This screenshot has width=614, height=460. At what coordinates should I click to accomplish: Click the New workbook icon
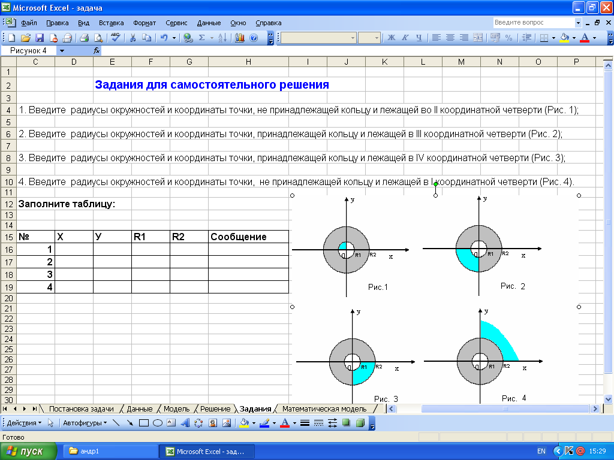(x=12, y=38)
